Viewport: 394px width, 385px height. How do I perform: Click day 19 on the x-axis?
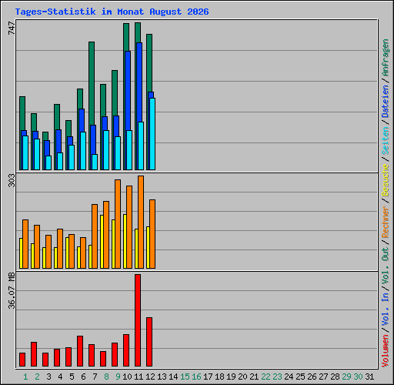[x=231, y=377]
